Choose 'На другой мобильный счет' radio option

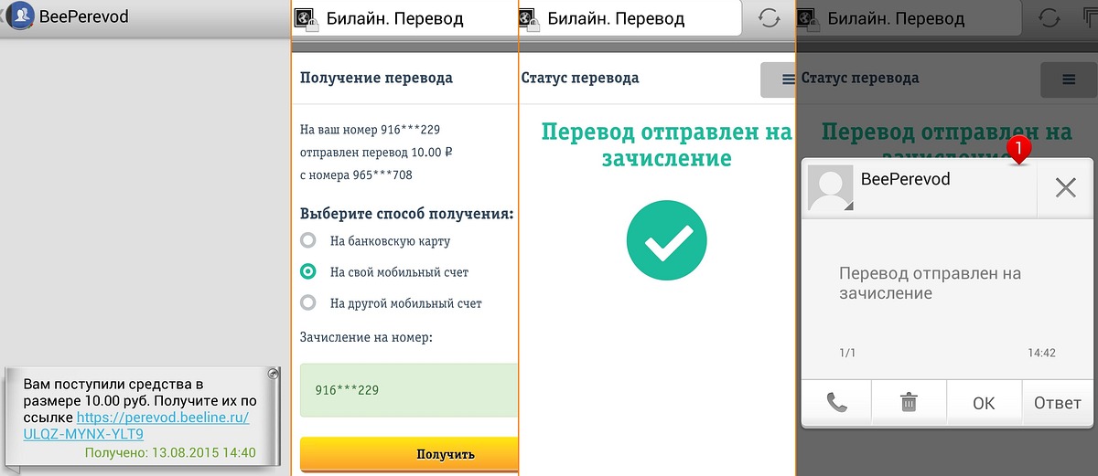tap(309, 302)
